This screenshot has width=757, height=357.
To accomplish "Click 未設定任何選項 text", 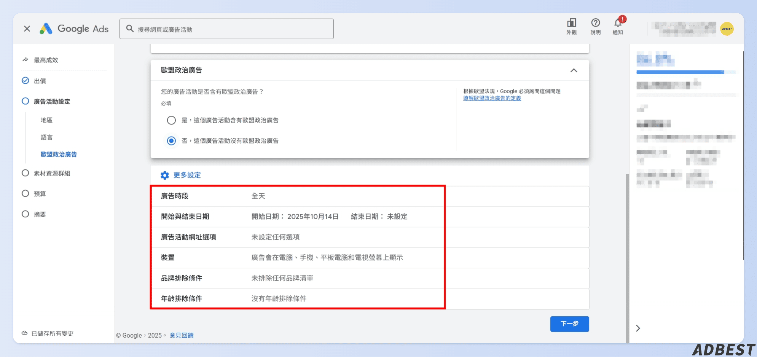I will coord(276,237).
